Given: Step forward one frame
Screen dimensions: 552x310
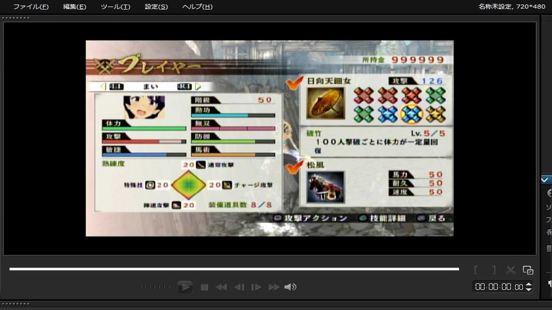Looking at the screenshot, I should click(x=256, y=288).
